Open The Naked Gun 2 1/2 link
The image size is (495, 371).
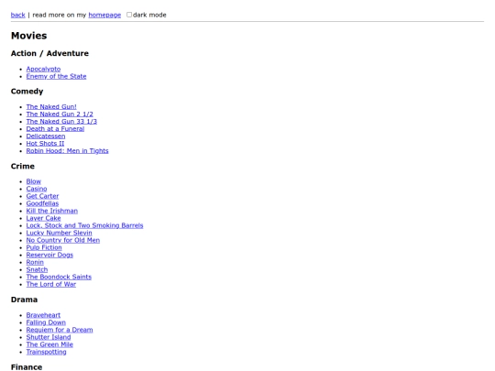tap(60, 114)
